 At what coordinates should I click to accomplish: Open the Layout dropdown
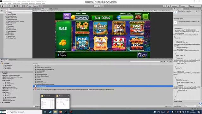point(195,6)
